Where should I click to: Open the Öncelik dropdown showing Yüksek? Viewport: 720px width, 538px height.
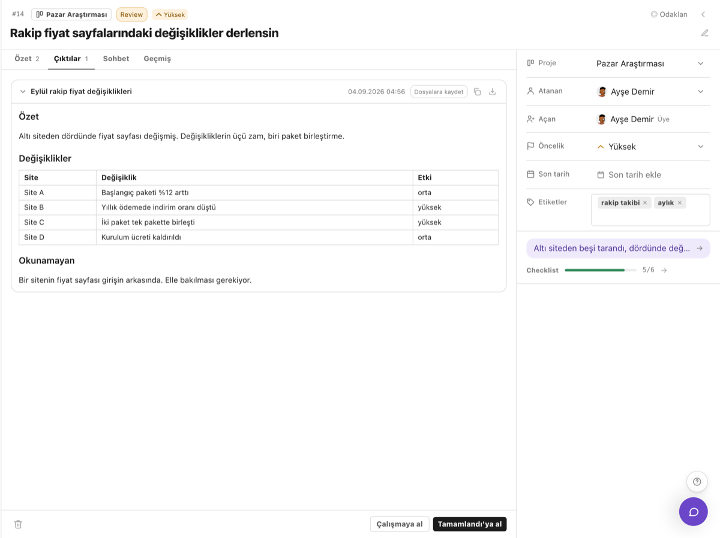pos(650,147)
